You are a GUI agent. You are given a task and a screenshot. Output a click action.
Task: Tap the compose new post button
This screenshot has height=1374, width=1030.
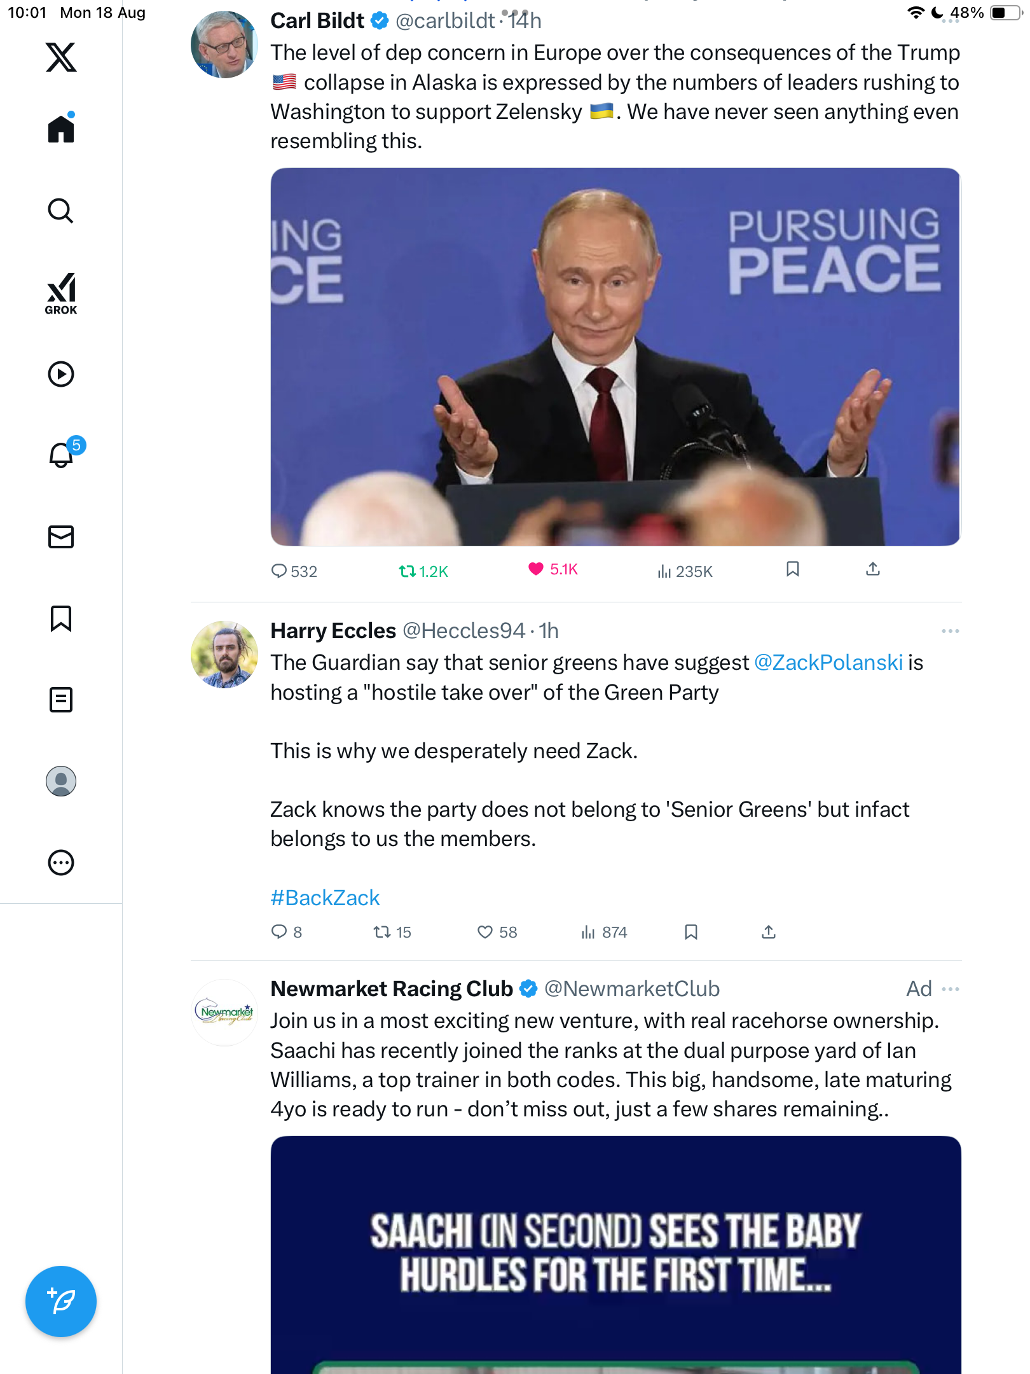coord(61,1301)
